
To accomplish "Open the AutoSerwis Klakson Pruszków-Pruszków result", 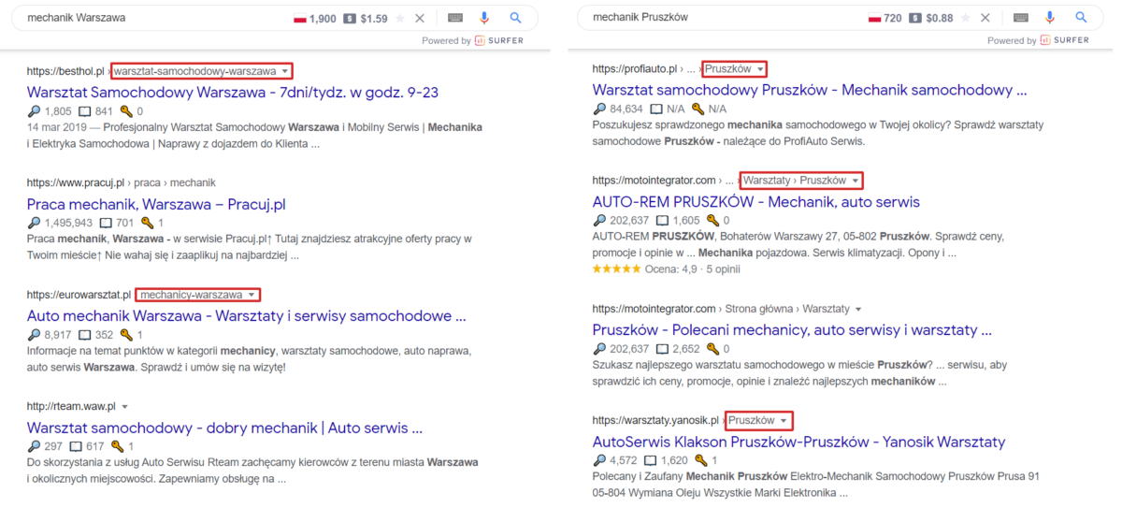I will 798,442.
